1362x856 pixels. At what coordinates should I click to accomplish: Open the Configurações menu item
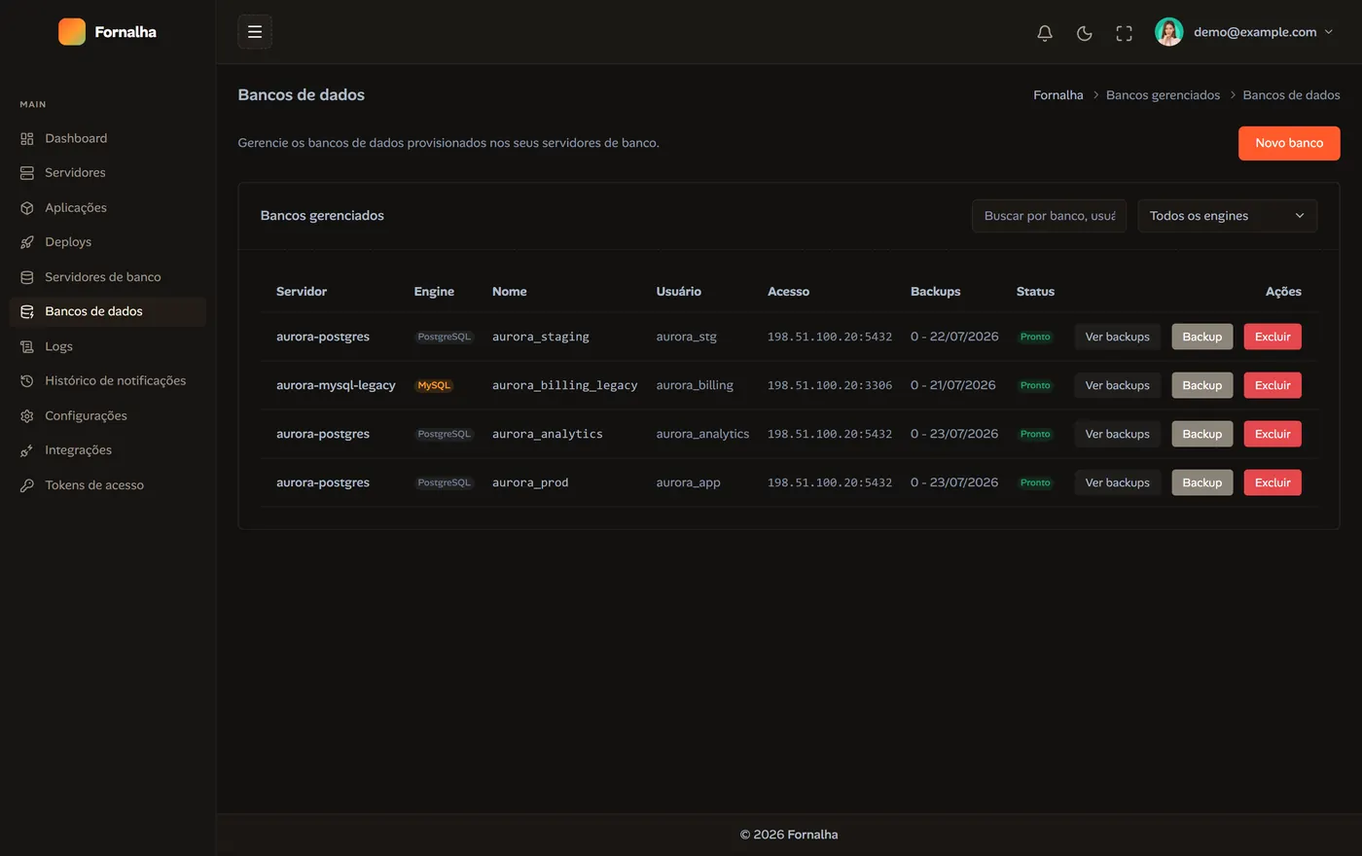[108, 415]
